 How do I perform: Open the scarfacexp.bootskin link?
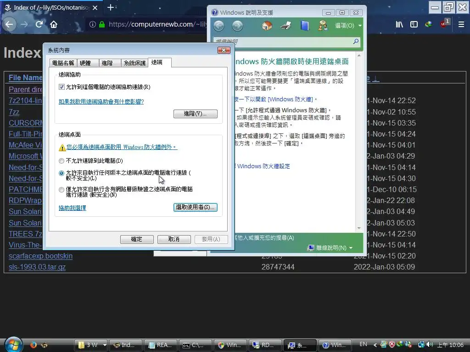pos(40,256)
